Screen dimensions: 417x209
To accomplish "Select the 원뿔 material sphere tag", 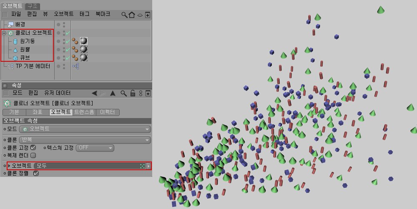I will pos(84,49).
